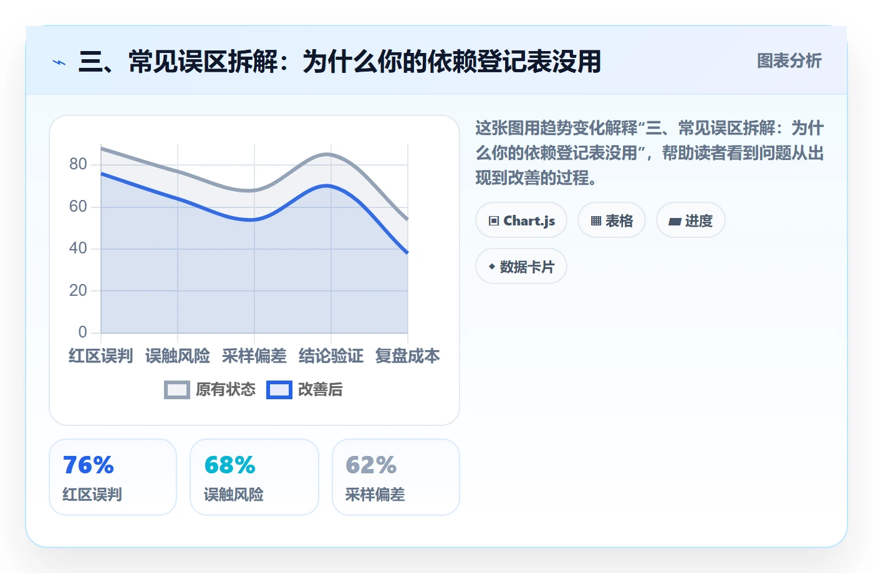Click the 40 y-axis tick value
873x573 pixels.
click(78, 249)
